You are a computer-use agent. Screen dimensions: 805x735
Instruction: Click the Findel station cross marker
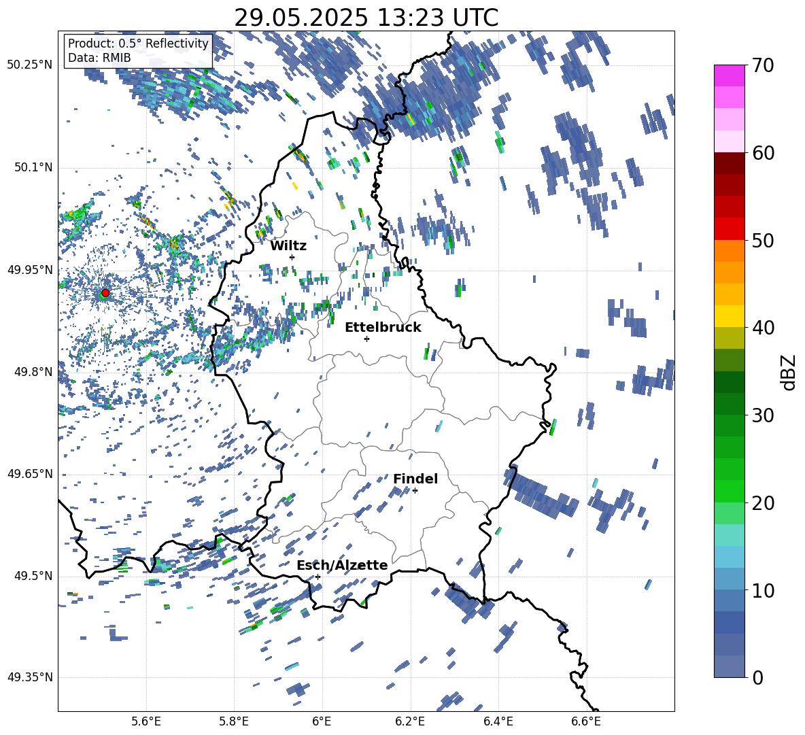[415, 491]
